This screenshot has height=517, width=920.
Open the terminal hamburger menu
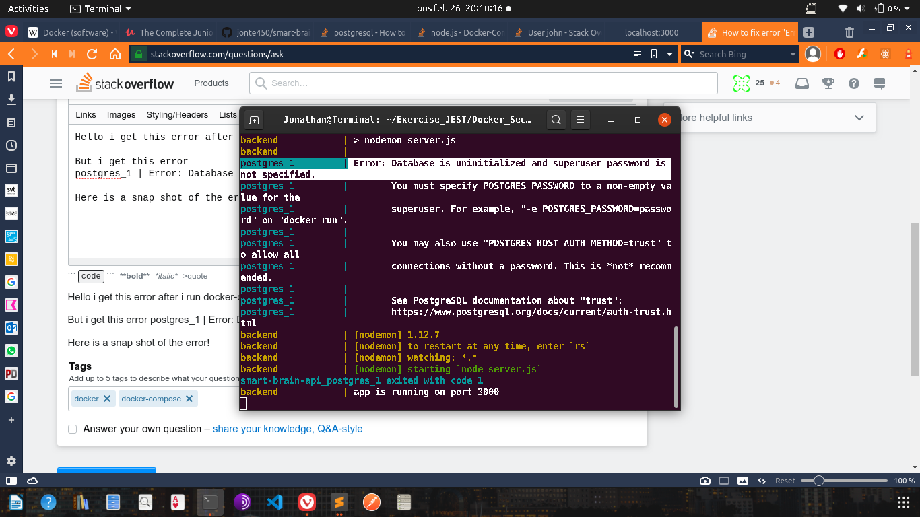click(581, 120)
